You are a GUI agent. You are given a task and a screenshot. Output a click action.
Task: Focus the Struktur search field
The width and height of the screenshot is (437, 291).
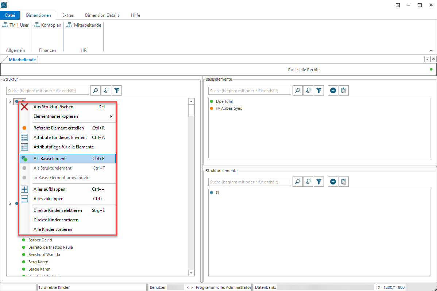coord(48,91)
